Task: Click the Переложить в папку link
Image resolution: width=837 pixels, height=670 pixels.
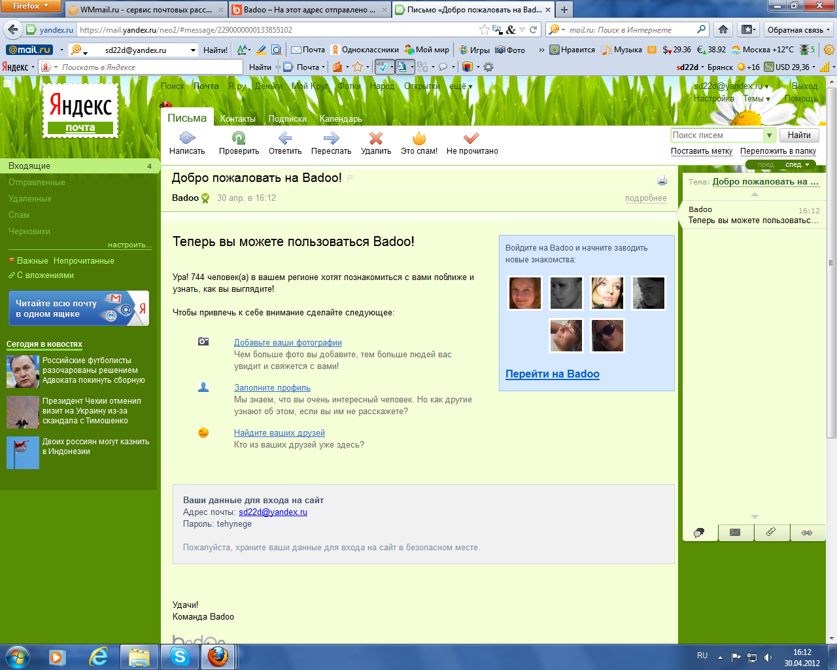Action: pyautogui.click(x=778, y=151)
